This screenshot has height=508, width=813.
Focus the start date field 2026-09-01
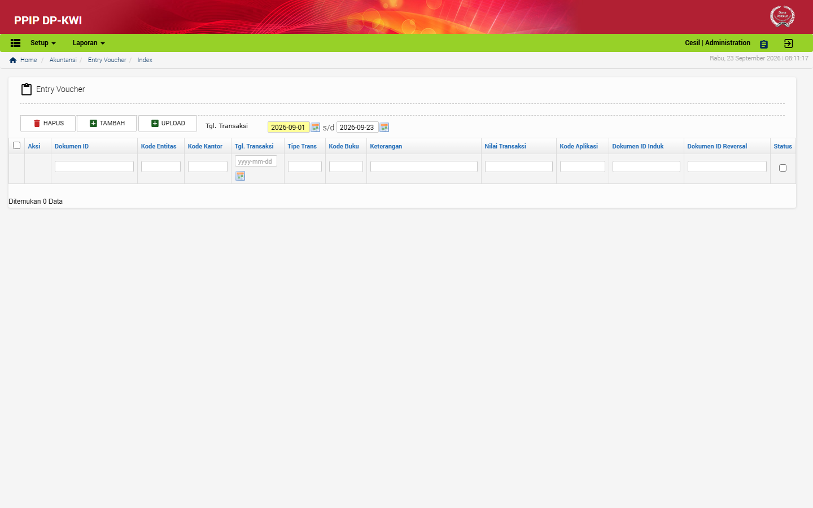tap(288, 128)
